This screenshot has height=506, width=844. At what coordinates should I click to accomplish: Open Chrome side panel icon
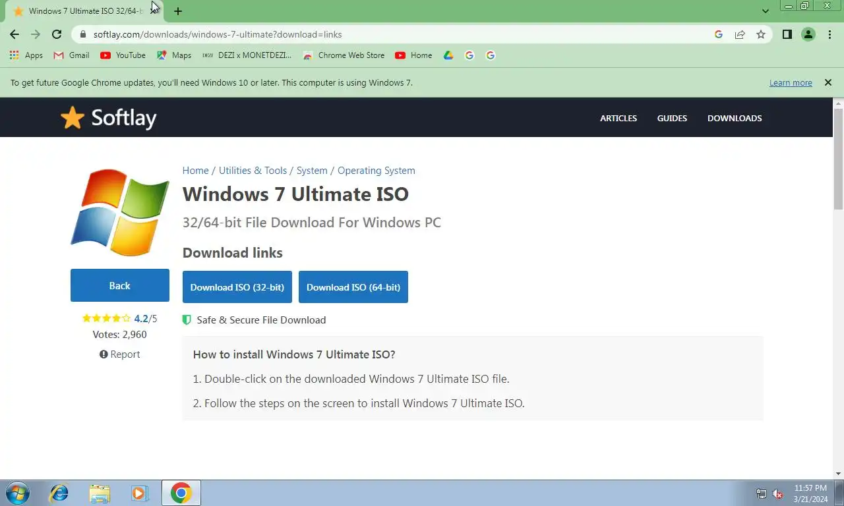pyautogui.click(x=787, y=34)
